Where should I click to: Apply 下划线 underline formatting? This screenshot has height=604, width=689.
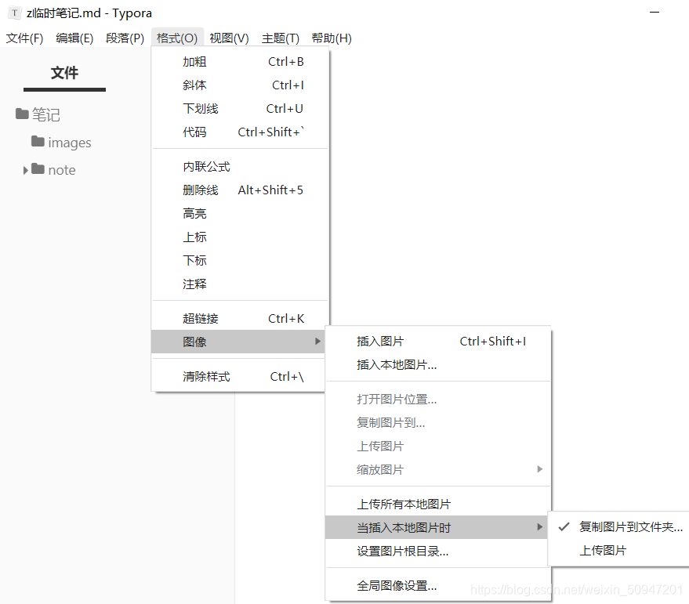tap(240, 108)
